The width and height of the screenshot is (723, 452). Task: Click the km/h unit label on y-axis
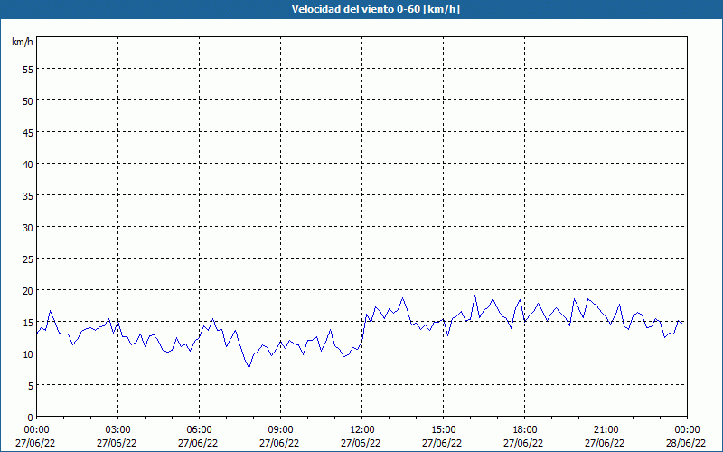23,42
